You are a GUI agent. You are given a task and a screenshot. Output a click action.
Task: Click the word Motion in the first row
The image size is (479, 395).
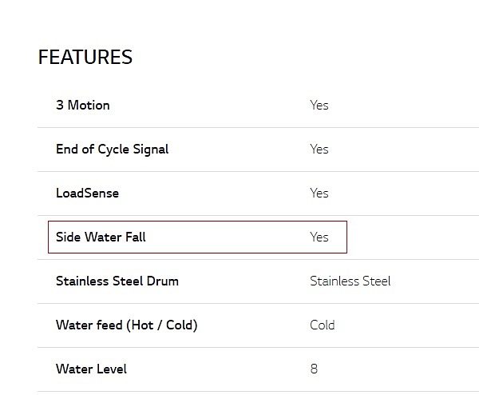[89, 106]
